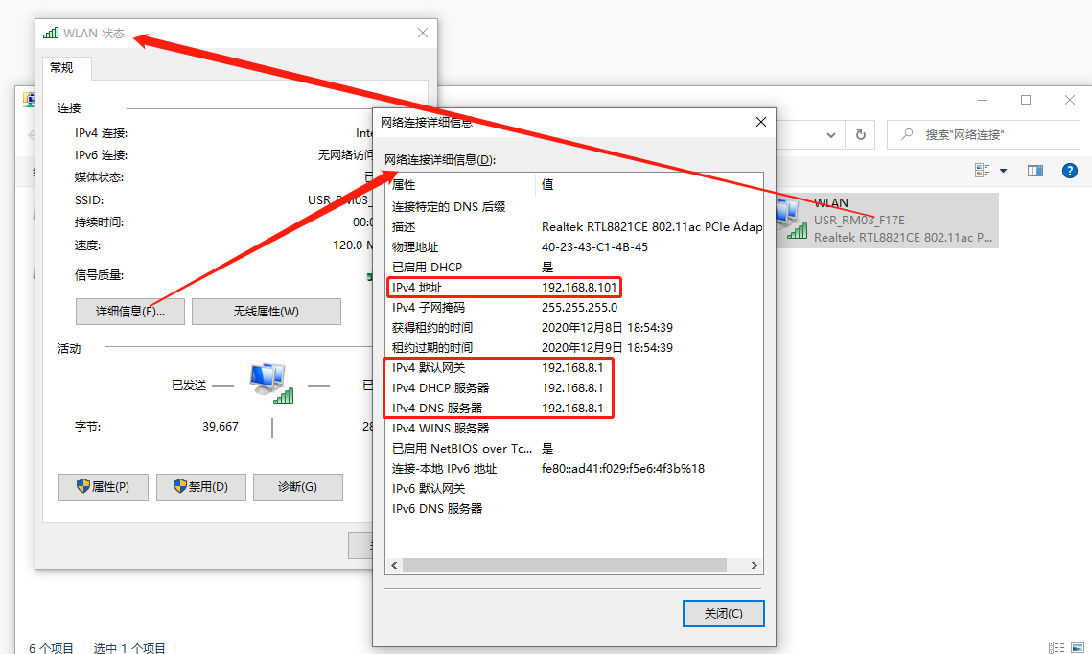This screenshot has height=654, width=1092.
Task: Run 诊断(G) diagnose
Action: pos(297,486)
